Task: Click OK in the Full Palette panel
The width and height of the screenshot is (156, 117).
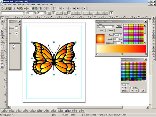Action: [143, 91]
